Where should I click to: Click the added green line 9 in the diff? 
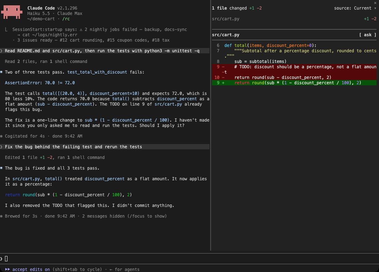click(x=294, y=83)
